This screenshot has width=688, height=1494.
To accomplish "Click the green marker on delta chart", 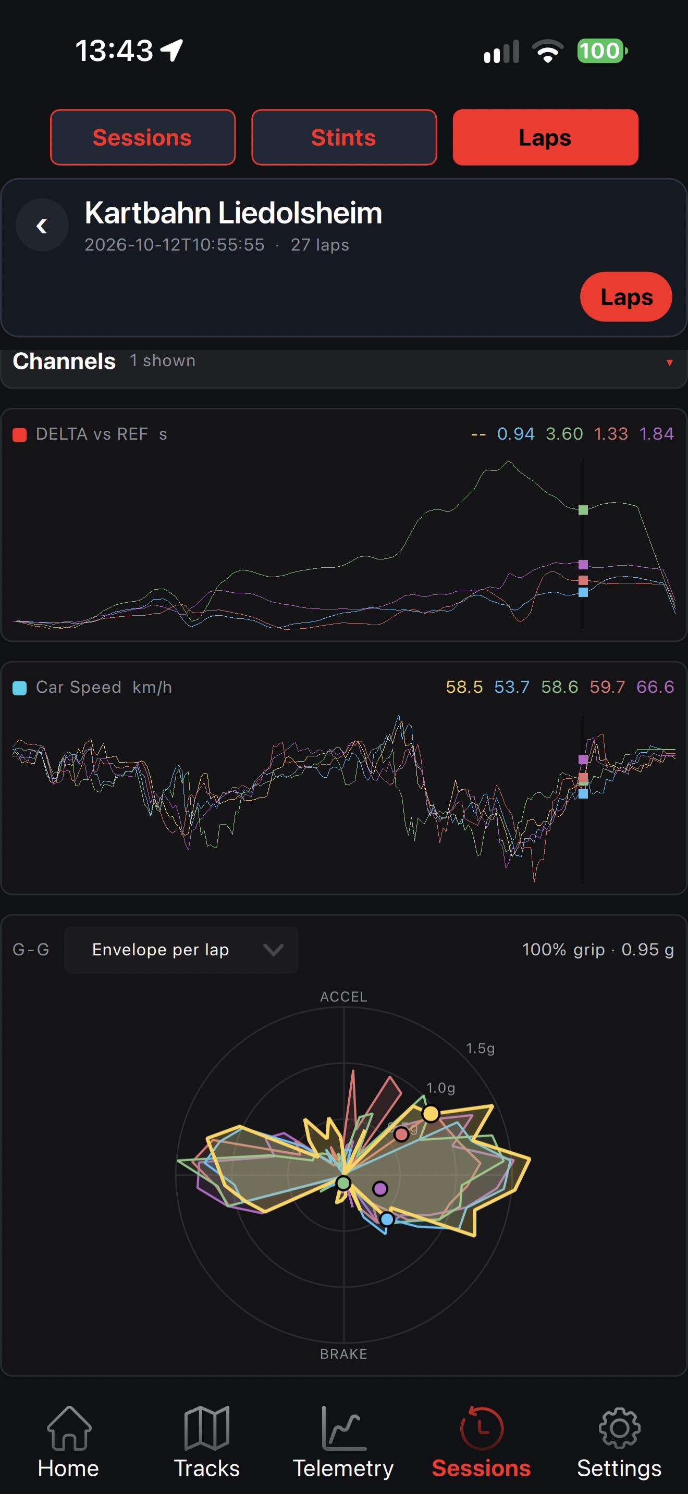I will click(583, 510).
